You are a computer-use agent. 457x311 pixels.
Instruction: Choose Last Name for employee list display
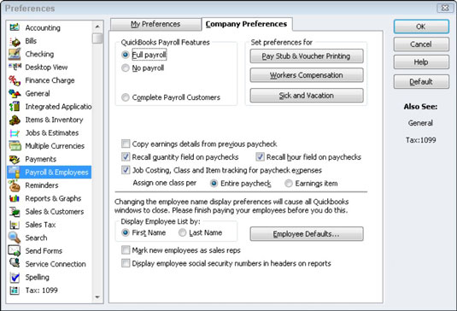(x=183, y=232)
